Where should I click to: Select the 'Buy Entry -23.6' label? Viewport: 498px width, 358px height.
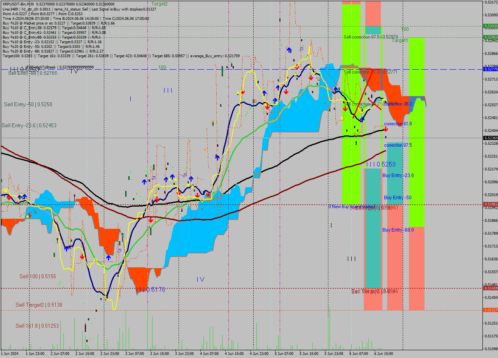tap(398, 175)
